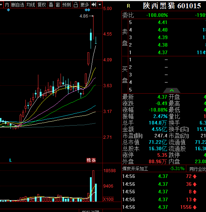Click the 总市值 value 71.22亿
This screenshot has height=212, width=206.
point(158,142)
